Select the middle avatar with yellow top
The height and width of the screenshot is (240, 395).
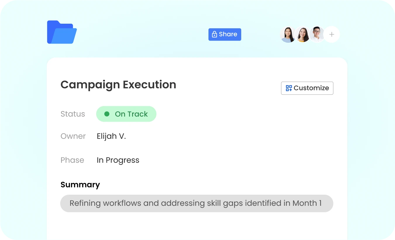pyautogui.click(x=302, y=35)
